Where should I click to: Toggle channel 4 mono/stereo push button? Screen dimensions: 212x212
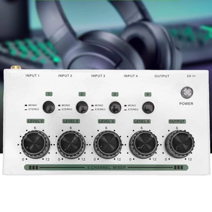148,107
